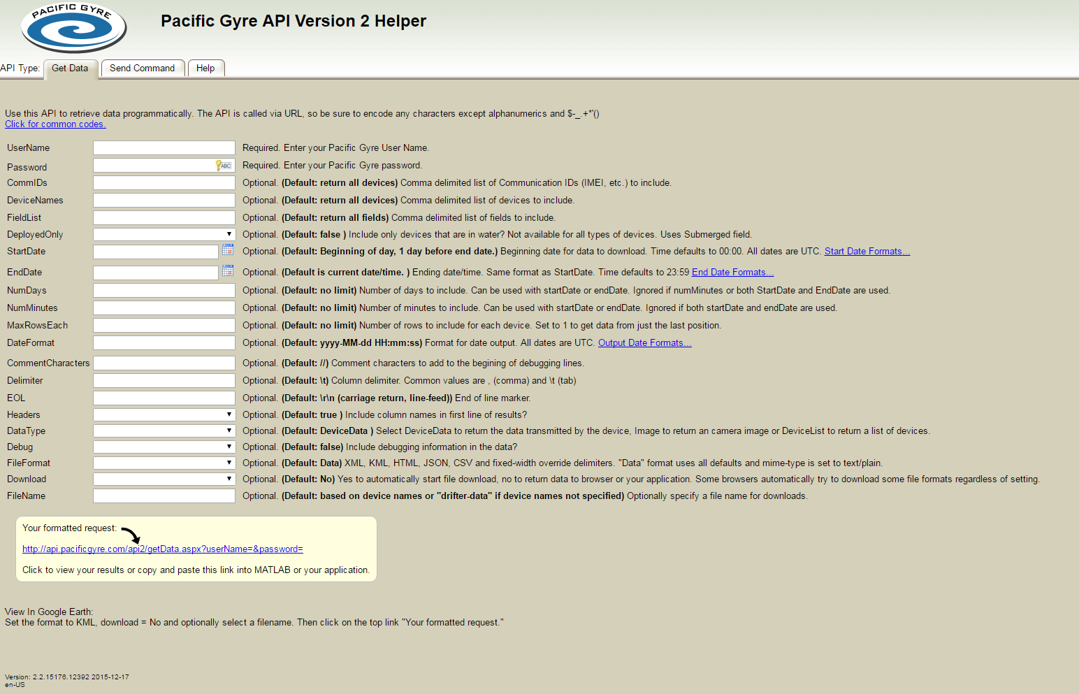Open the formatted request getData URL link
This screenshot has height=694, width=1079.
pyautogui.click(x=163, y=549)
